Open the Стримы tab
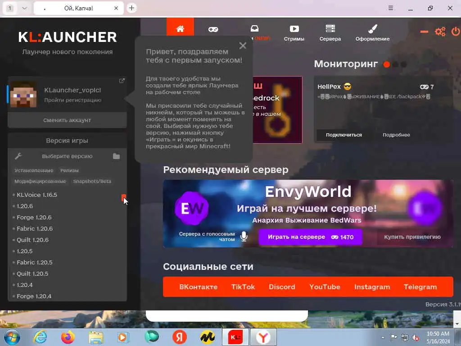 294,32
